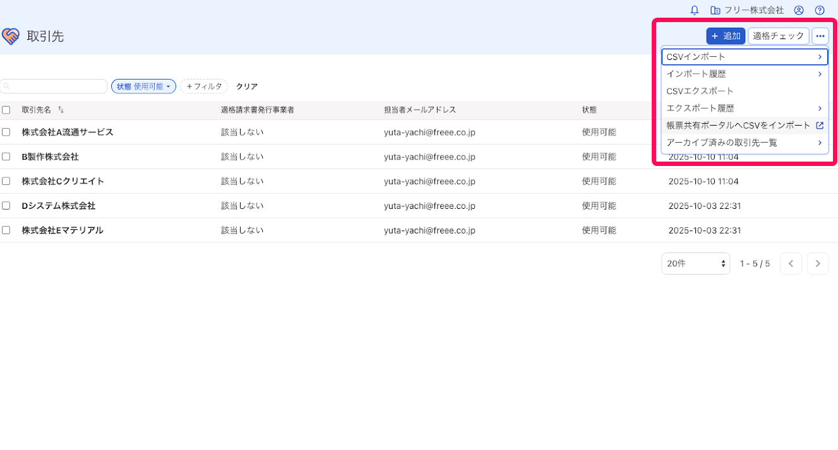Click the 適格チェック button
Screen dimensions: 838x450
[779, 36]
